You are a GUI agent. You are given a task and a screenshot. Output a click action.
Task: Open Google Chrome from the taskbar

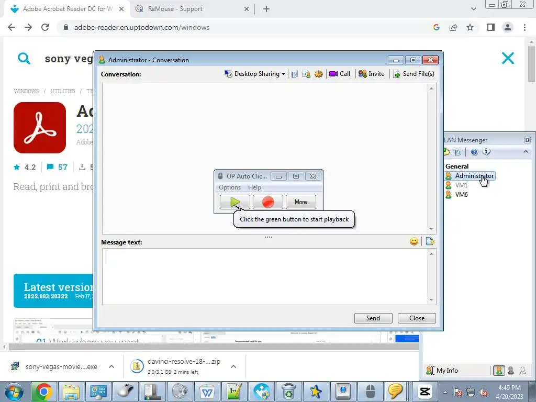click(43, 392)
